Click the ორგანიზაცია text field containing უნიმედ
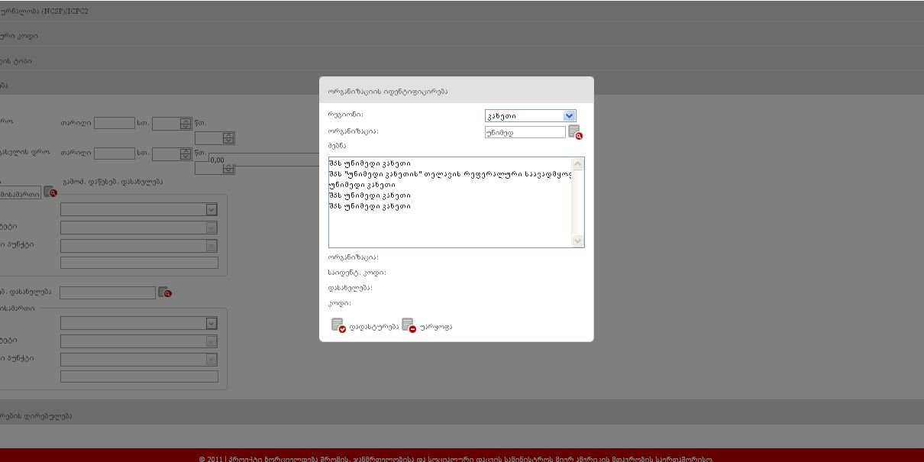This screenshot has height=462, width=924. coord(525,132)
